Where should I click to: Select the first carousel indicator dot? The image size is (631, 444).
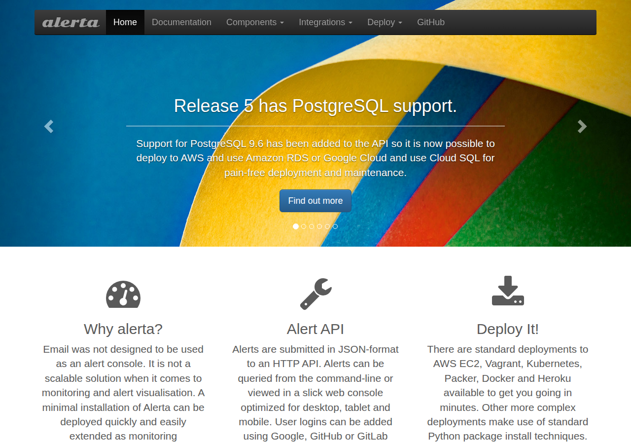pyautogui.click(x=296, y=226)
